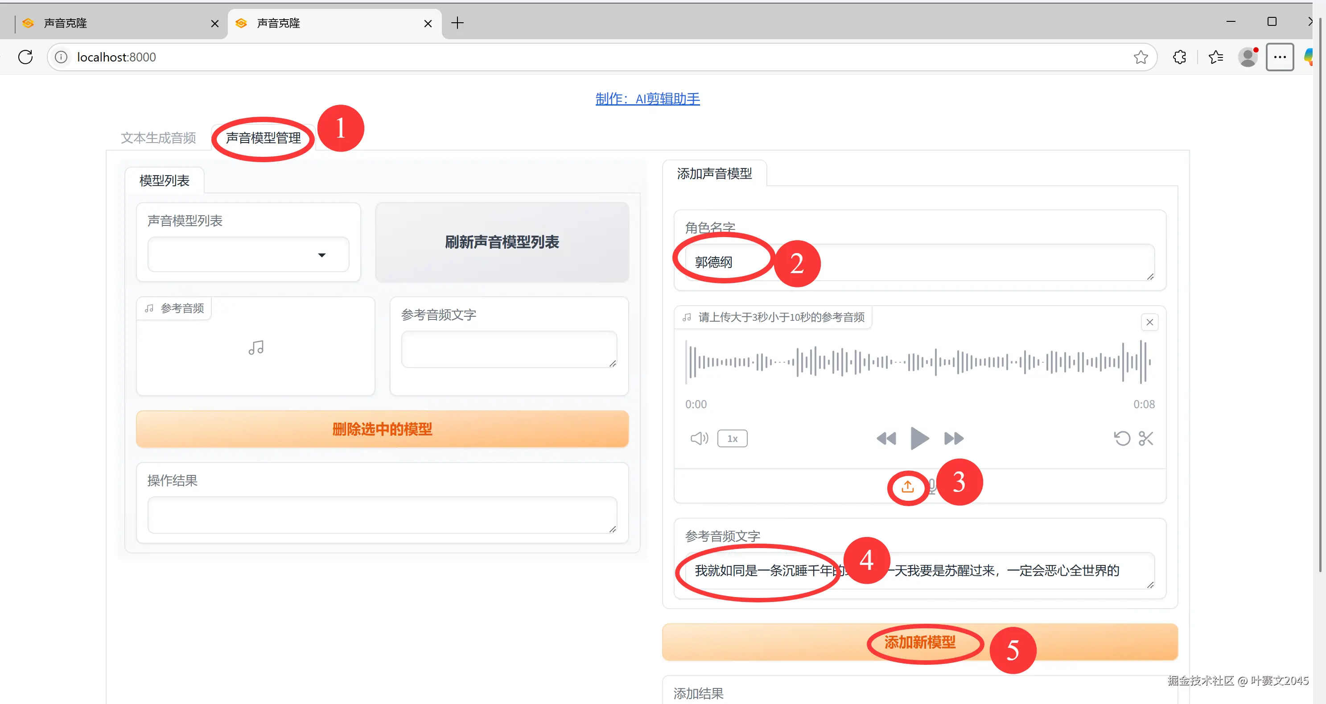This screenshot has height=704, width=1326.
Task: Change playback speed 1x button
Action: pos(732,438)
